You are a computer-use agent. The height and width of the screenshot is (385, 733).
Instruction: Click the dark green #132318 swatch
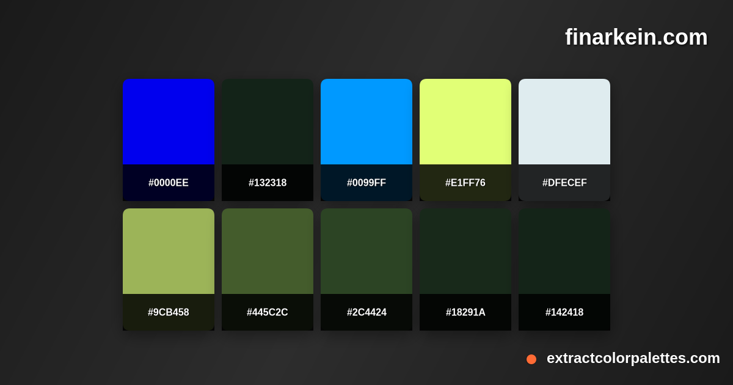pos(268,121)
